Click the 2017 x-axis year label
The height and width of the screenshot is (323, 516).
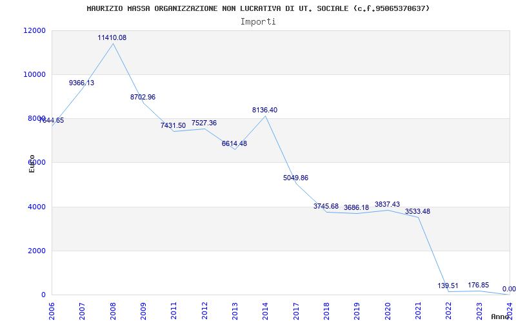[296, 311]
